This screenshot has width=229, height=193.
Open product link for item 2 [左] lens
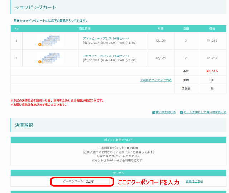106,56
